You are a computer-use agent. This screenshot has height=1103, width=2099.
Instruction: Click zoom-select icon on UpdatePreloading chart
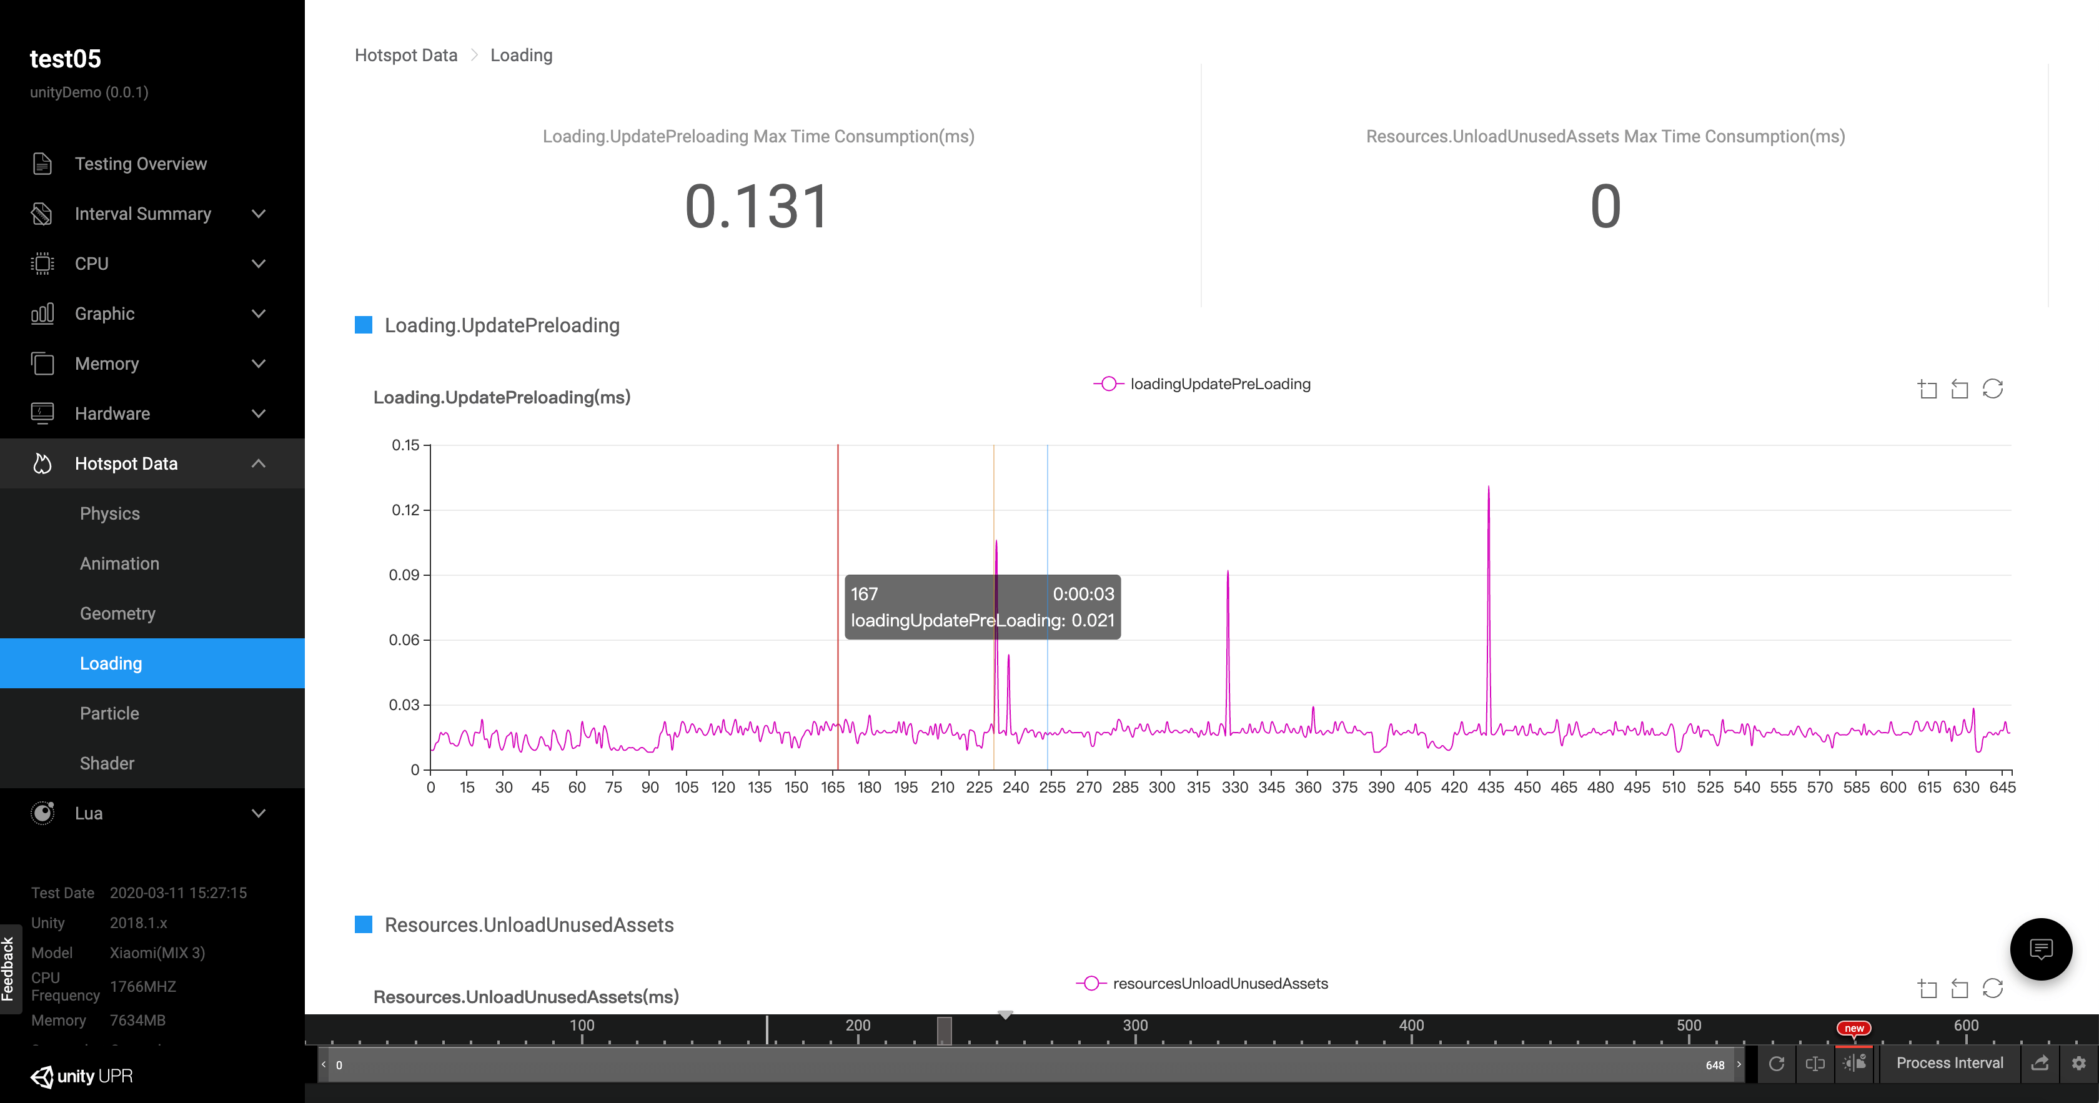(1927, 389)
